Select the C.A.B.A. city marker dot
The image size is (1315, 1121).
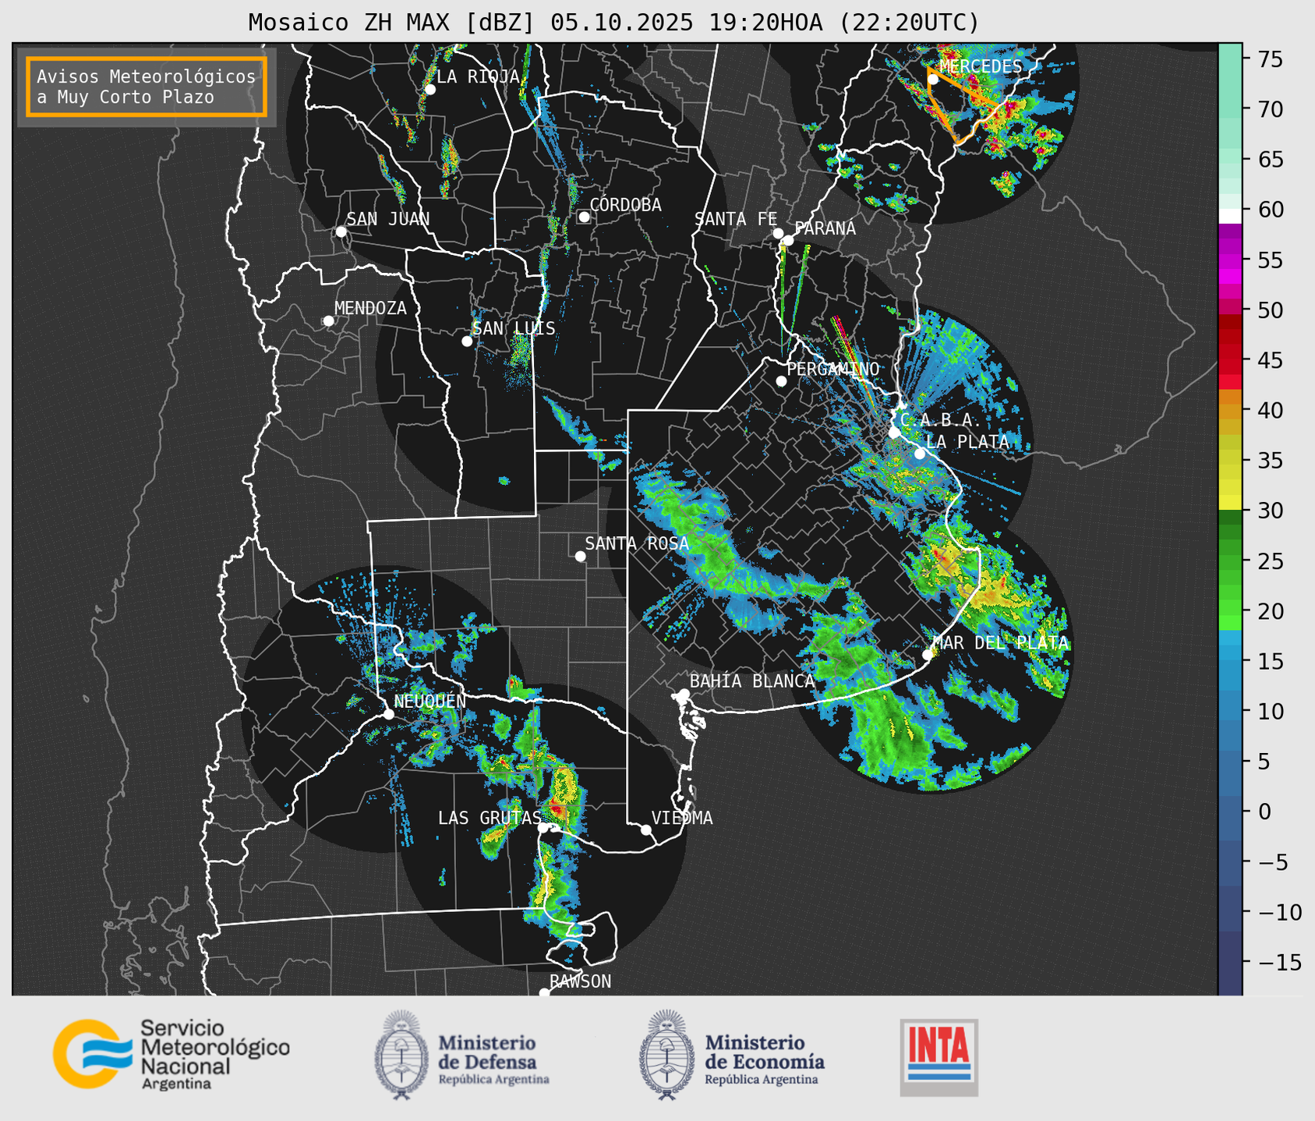point(894,433)
